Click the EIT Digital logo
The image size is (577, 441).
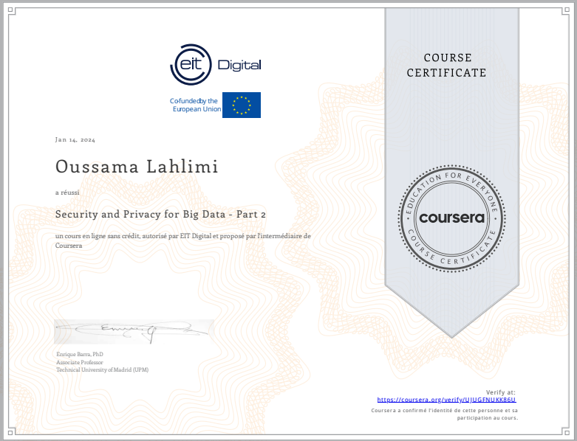(x=216, y=65)
